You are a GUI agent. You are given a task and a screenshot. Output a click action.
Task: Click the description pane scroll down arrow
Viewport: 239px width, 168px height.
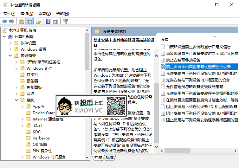(156, 146)
